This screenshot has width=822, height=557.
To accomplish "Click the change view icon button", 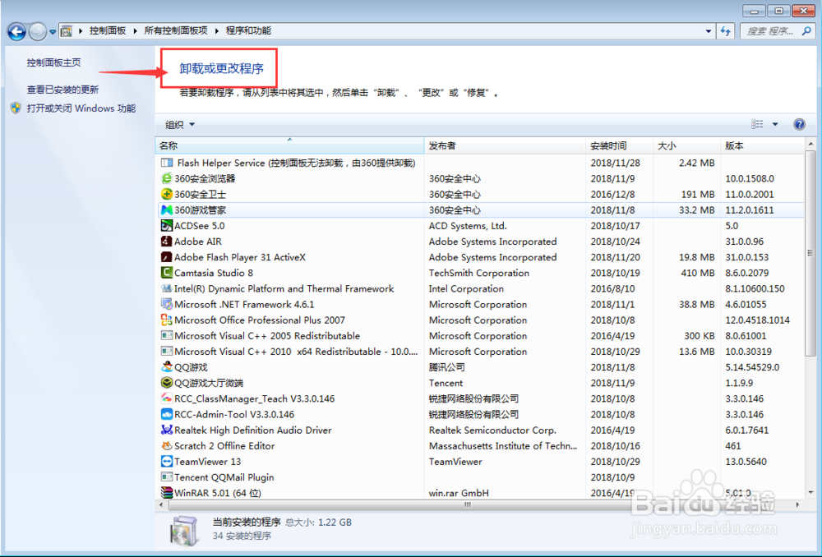I will (757, 124).
